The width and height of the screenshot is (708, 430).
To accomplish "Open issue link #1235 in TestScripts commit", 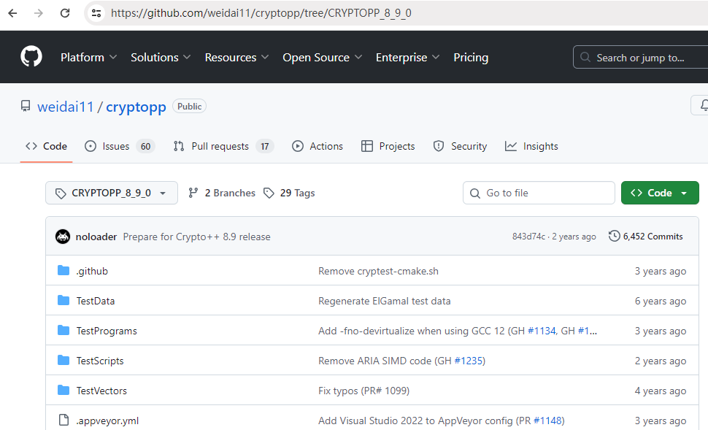I will [469, 361].
